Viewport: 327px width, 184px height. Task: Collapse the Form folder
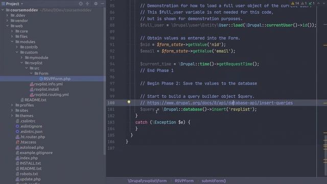point(31,73)
